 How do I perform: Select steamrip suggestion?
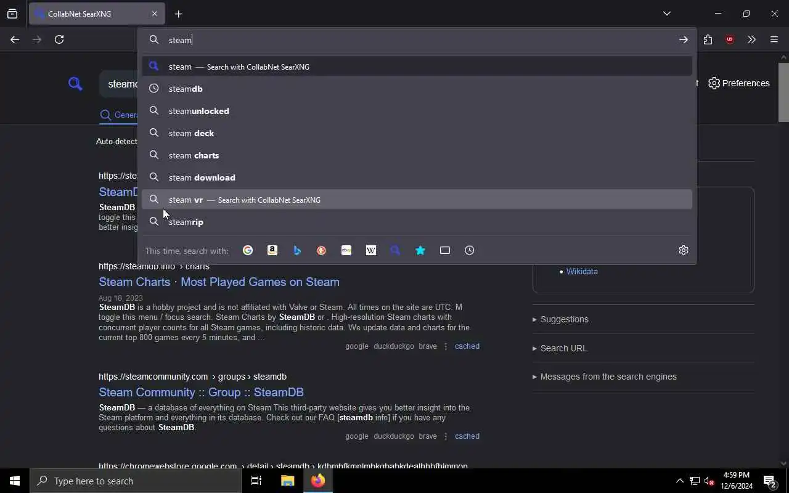(417, 222)
